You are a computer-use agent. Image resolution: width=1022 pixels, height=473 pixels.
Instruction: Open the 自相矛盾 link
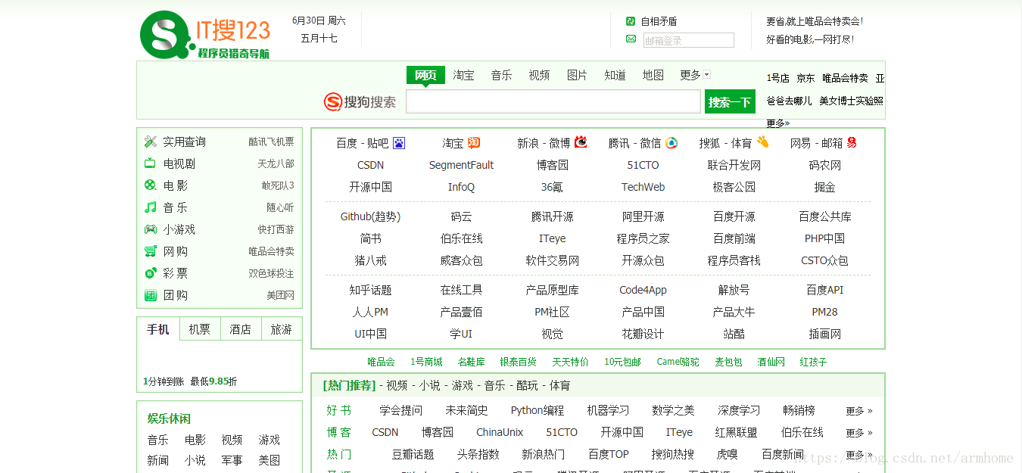(659, 21)
